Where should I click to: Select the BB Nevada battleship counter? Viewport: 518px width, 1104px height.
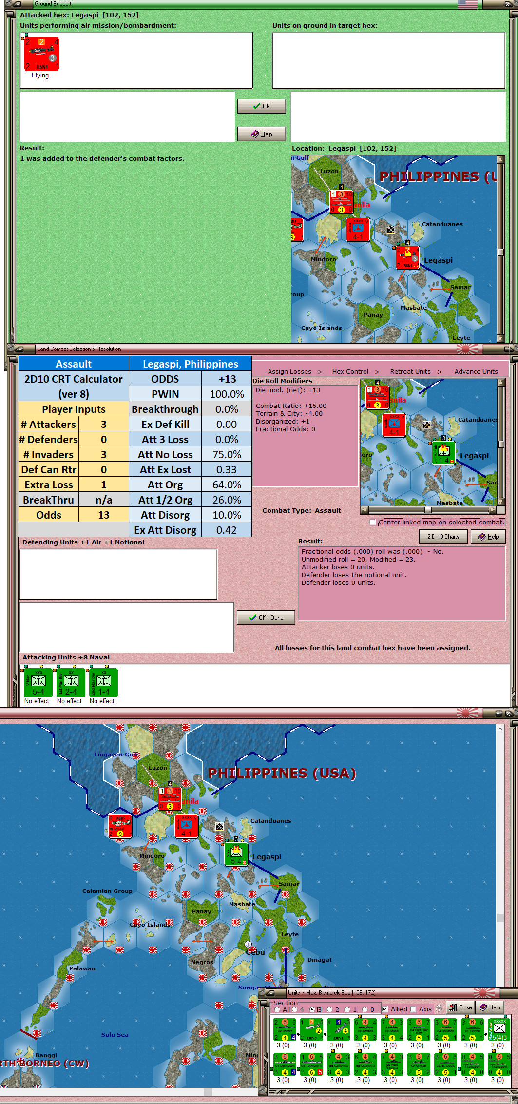click(x=365, y=1029)
